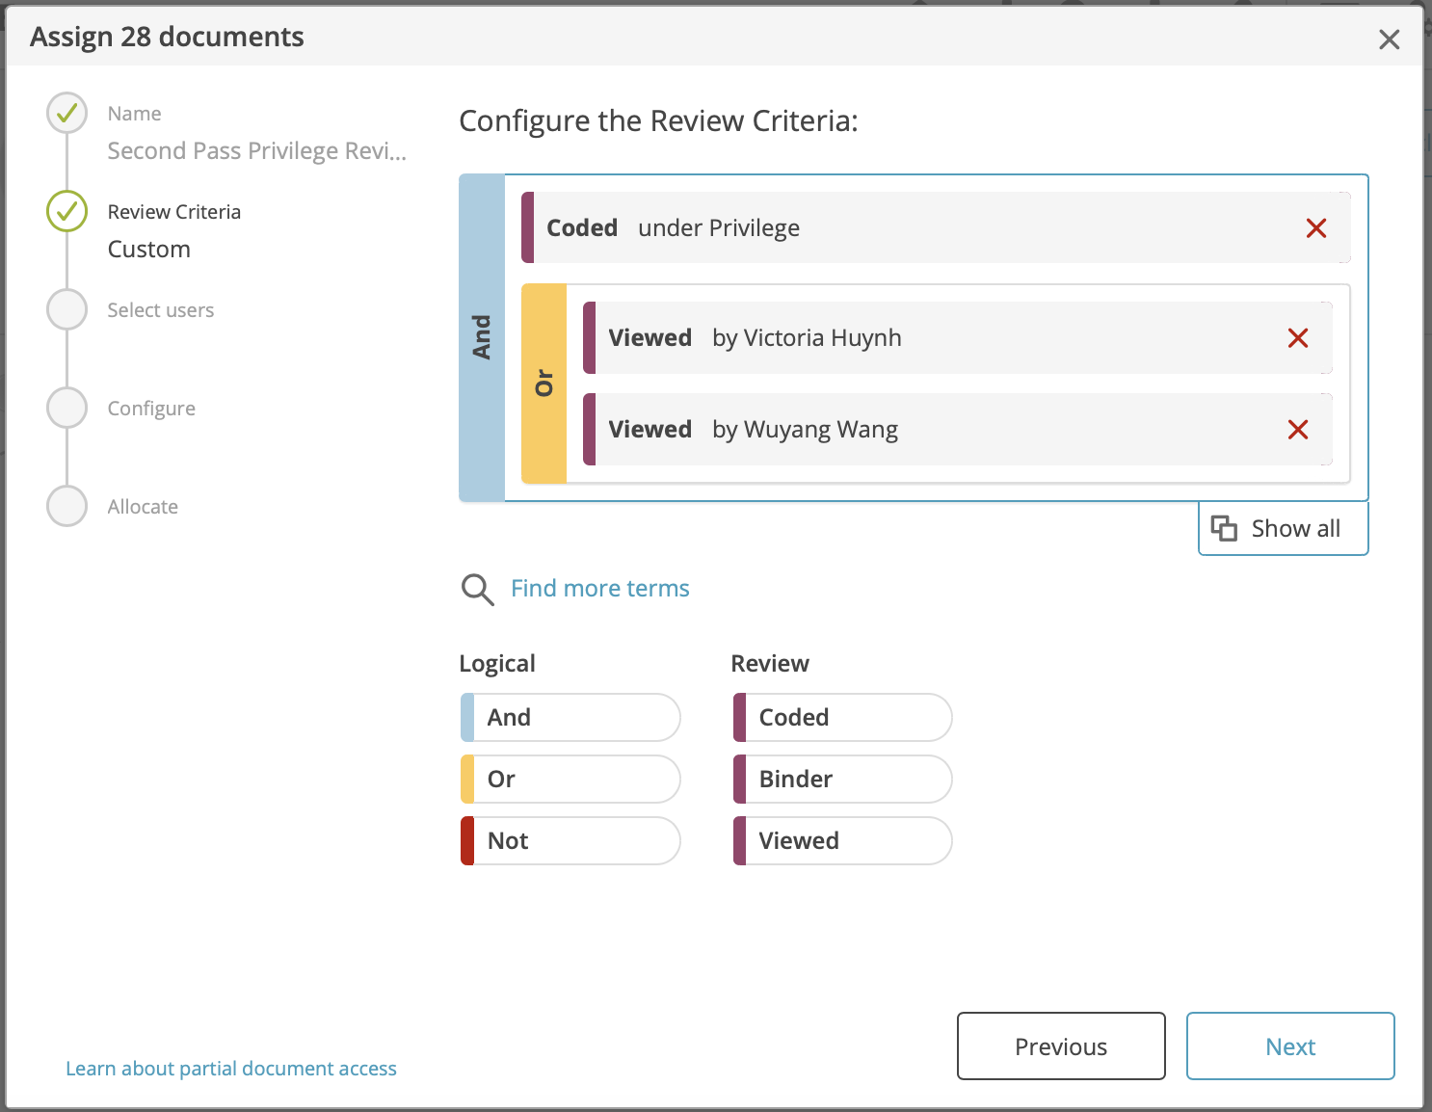Remove the "Coded under Privilege" criterion
Viewport: 1432px width, 1112px height.
point(1316,228)
